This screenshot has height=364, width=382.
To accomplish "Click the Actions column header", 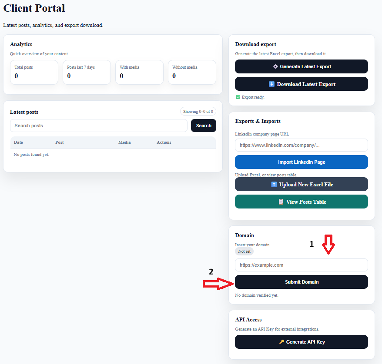I will point(164,142).
